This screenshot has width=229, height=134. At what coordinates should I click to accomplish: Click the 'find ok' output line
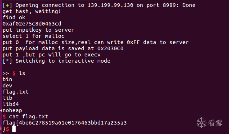point(14,17)
